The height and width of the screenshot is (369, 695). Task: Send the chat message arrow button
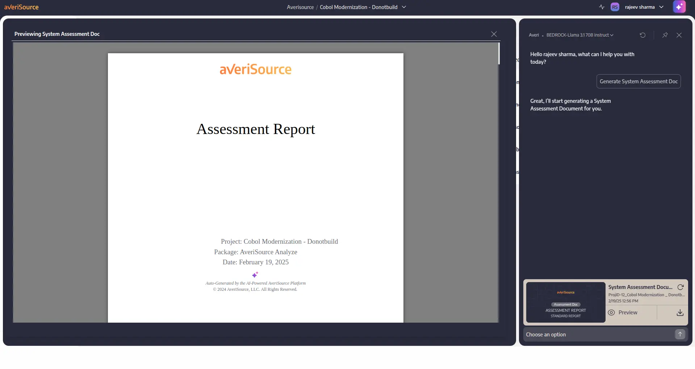(680, 334)
